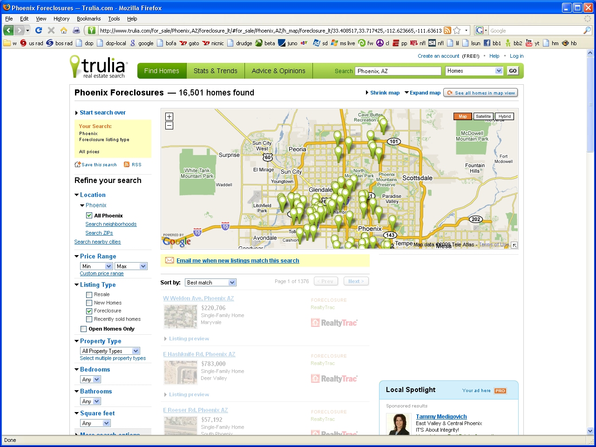Go back using Firefox back arrow
Screen dimensions: 596x447
(8, 30)
